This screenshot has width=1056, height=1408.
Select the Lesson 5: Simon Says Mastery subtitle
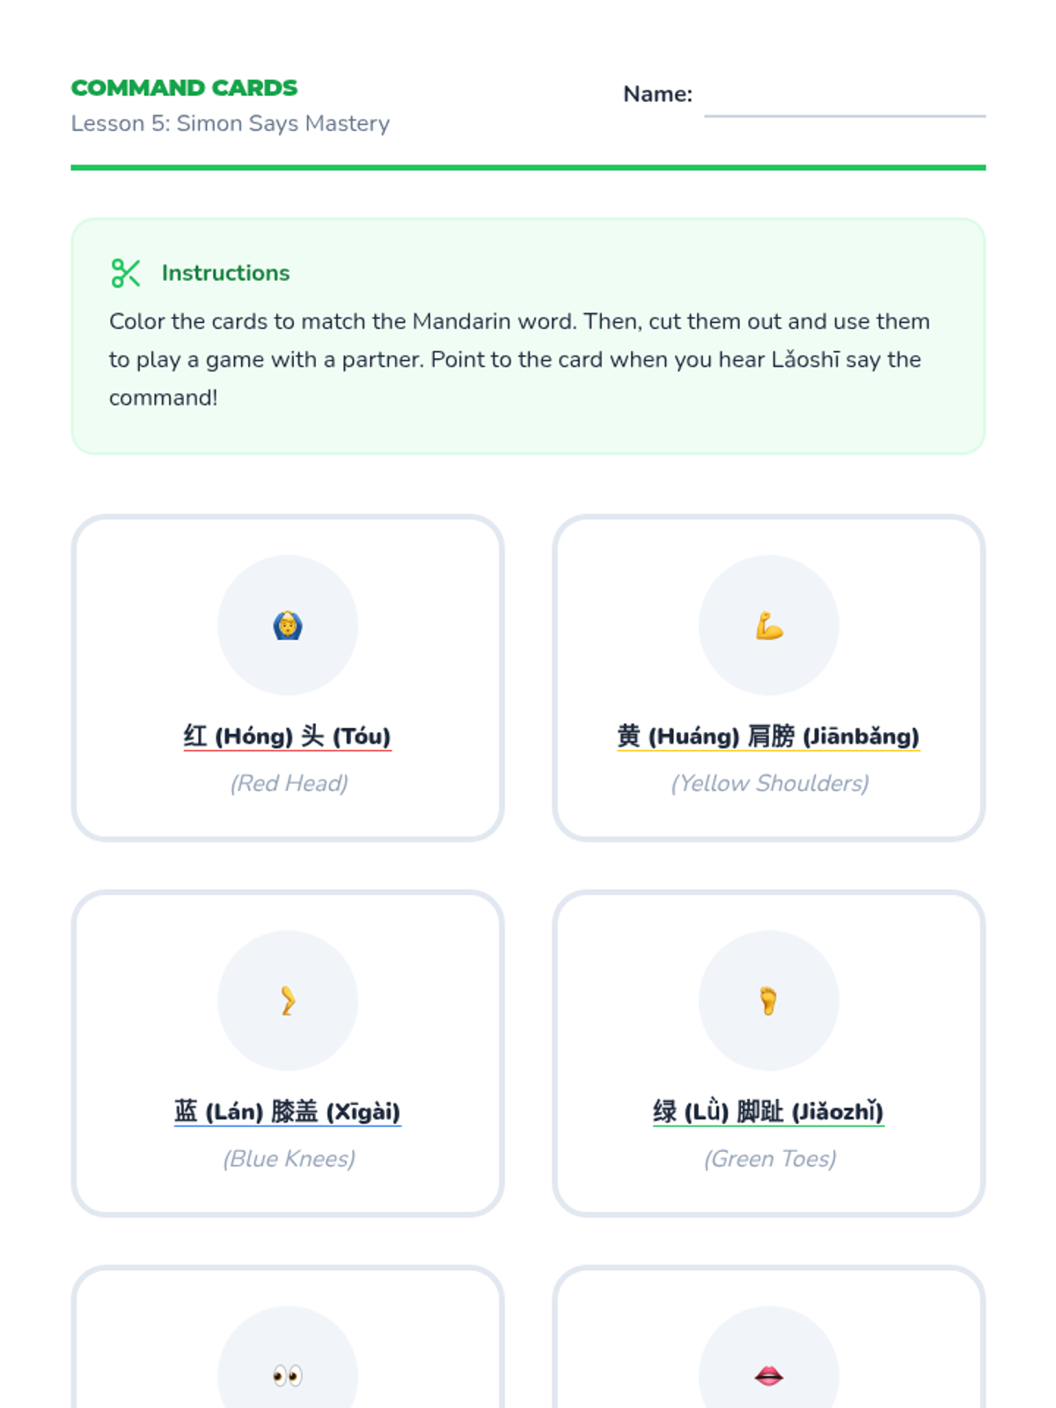coord(231,123)
